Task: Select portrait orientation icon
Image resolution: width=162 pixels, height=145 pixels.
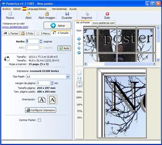Action: (x=52, y=99)
